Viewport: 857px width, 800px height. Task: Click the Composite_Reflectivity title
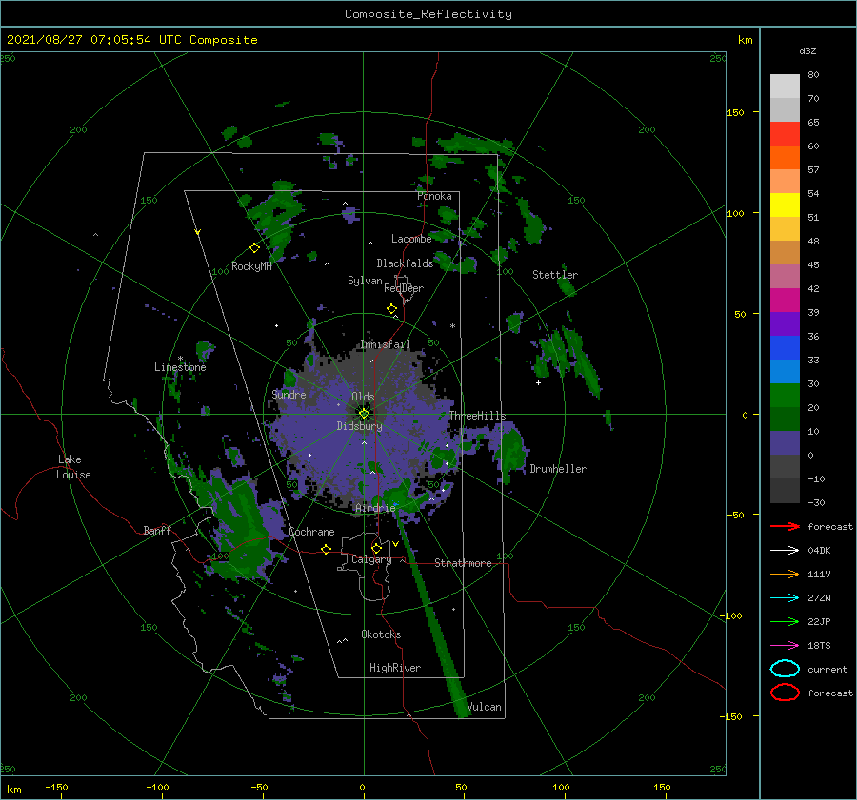point(428,14)
